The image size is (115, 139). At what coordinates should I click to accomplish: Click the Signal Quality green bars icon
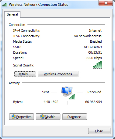97,65
